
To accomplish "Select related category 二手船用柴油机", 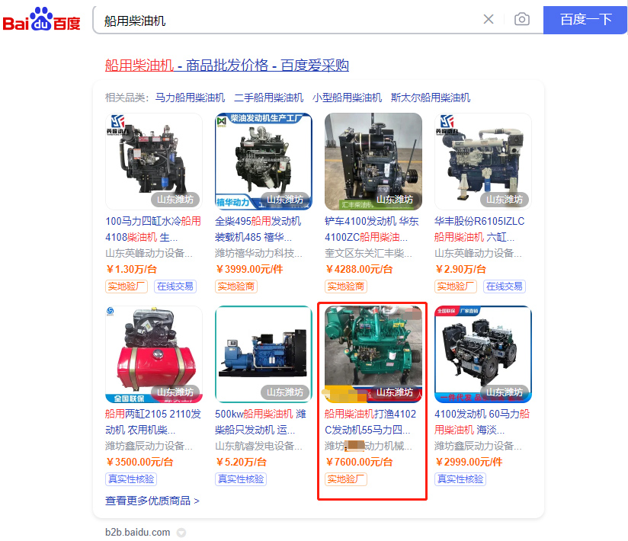I will pos(268,98).
